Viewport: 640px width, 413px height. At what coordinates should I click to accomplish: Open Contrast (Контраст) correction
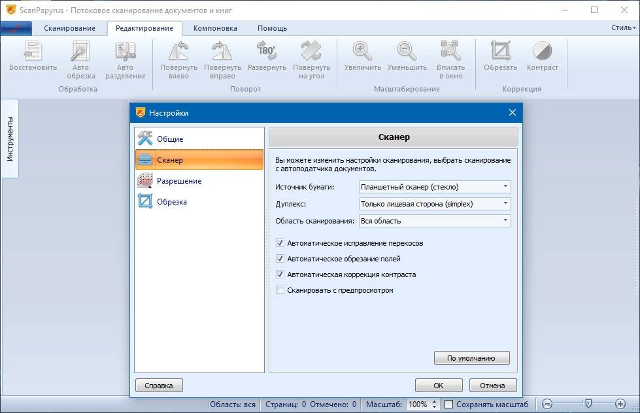tap(542, 56)
